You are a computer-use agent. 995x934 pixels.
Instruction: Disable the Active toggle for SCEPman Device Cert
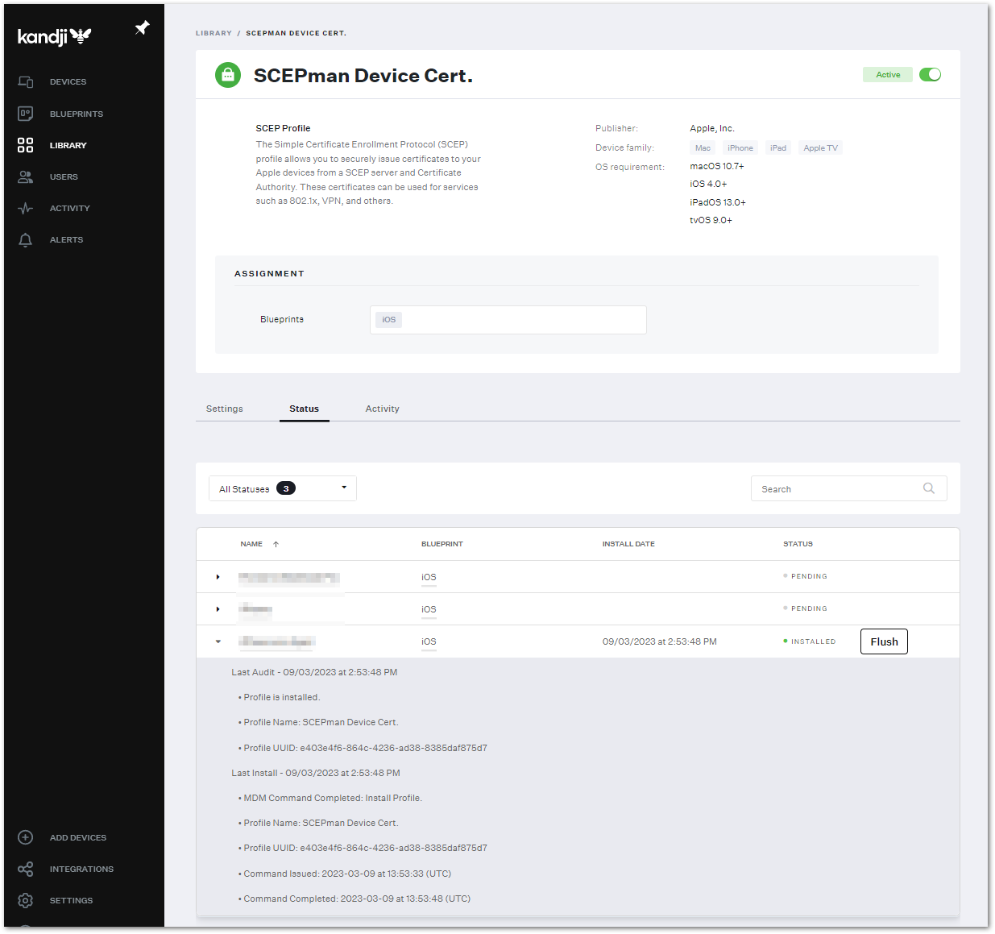pyautogui.click(x=930, y=74)
